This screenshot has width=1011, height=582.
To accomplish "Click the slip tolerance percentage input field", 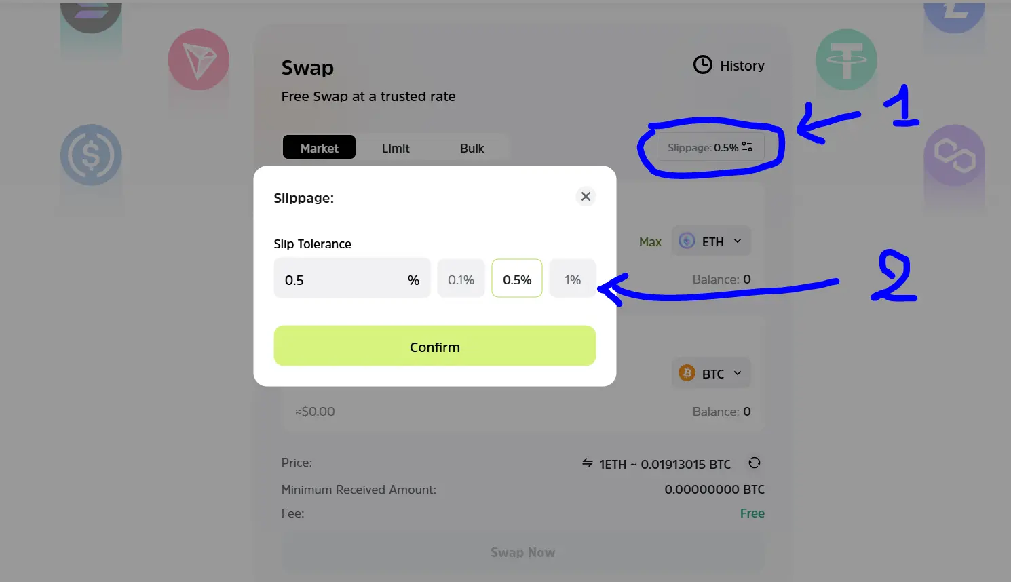I will click(x=352, y=279).
